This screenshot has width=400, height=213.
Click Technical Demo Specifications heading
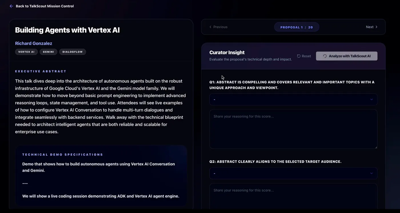click(x=63, y=155)
